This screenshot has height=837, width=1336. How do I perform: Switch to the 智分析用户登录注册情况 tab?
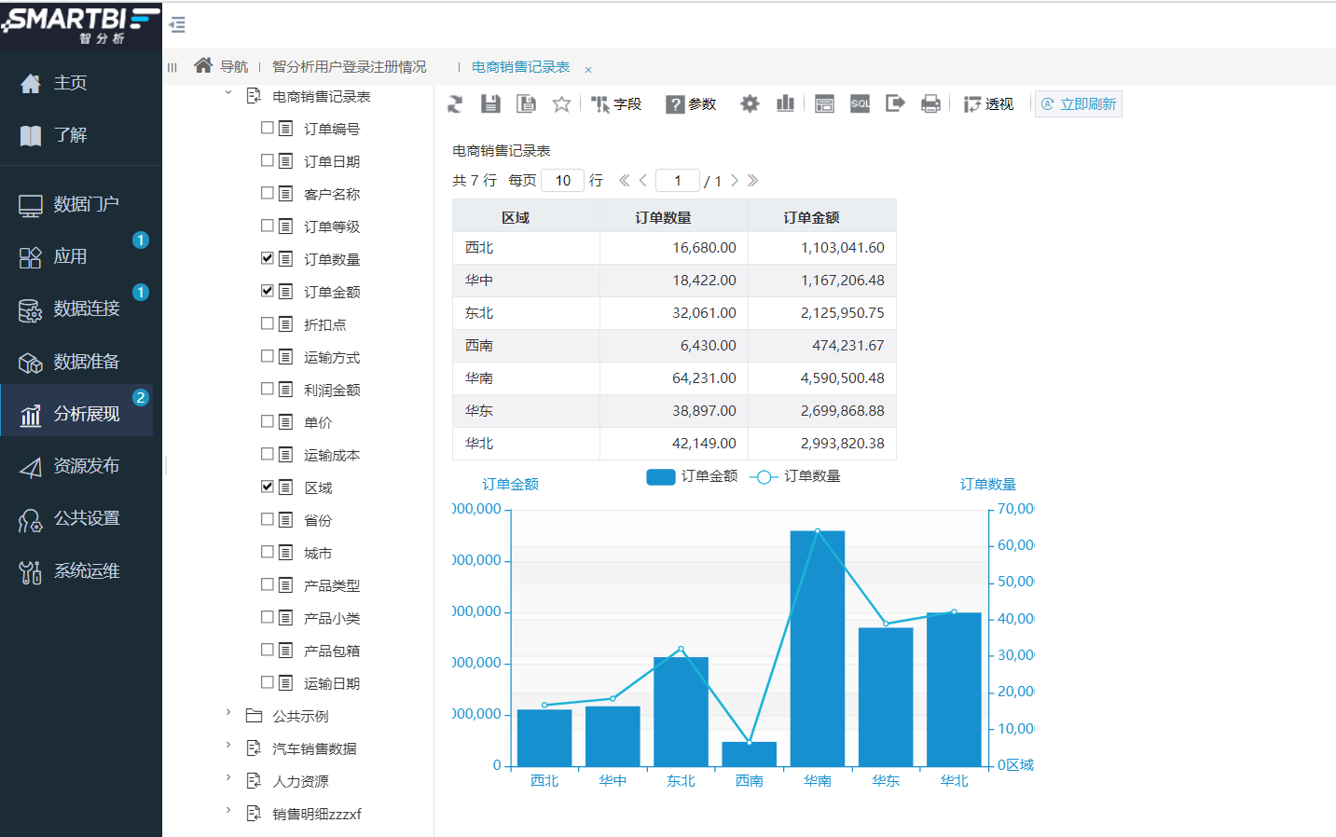[349, 67]
